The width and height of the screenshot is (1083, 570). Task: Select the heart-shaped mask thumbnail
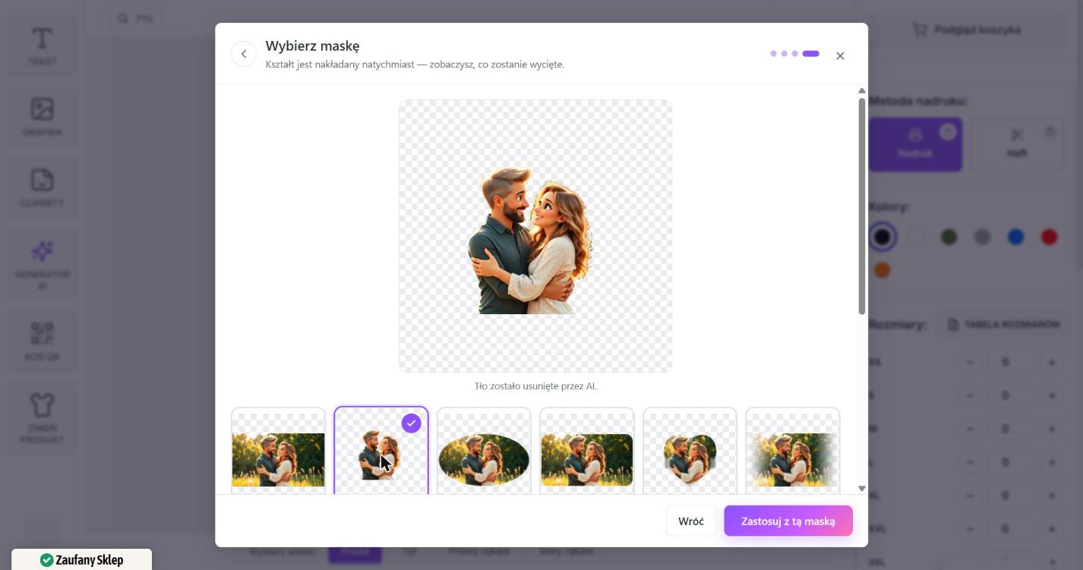click(x=690, y=452)
